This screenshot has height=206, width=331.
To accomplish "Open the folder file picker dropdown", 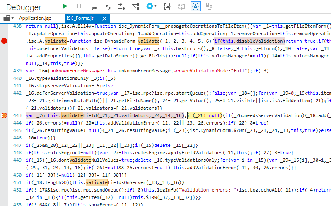I will click(x=9, y=18).
